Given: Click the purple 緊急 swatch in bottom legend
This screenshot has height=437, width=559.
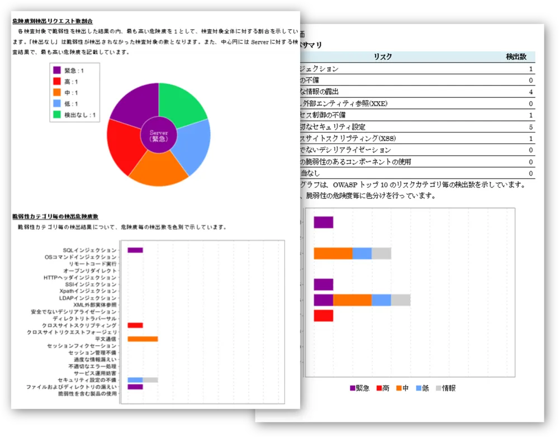Looking at the screenshot, I should [x=353, y=388].
